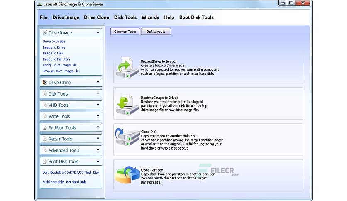Close the Lazesoft window

click(x=303, y=3)
